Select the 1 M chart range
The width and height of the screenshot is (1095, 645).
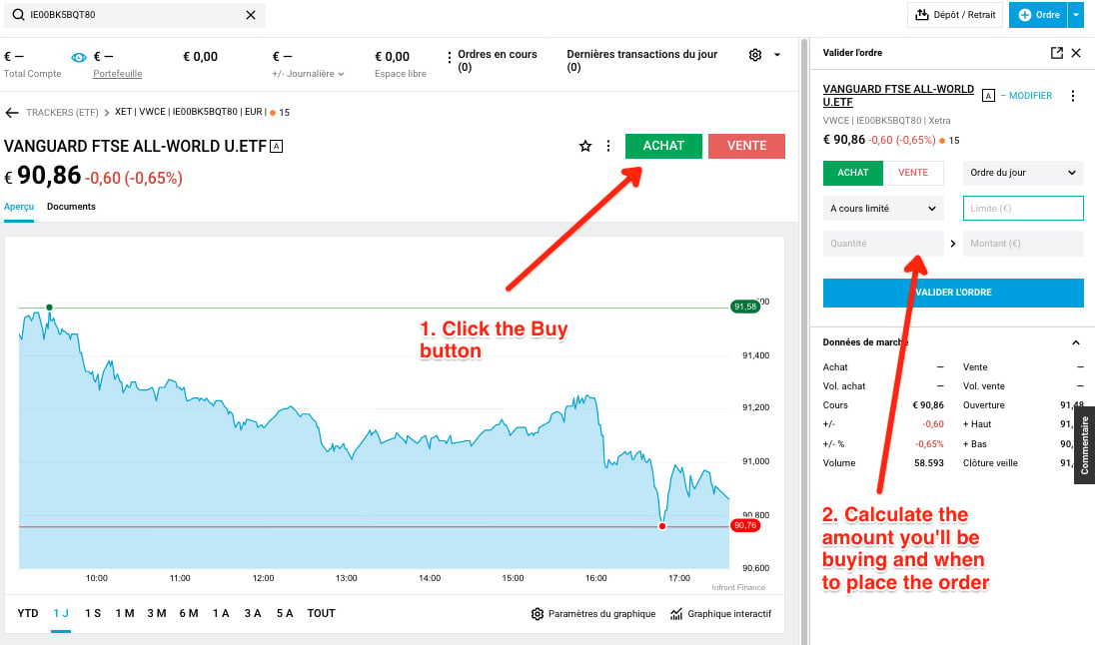pyautogui.click(x=125, y=614)
